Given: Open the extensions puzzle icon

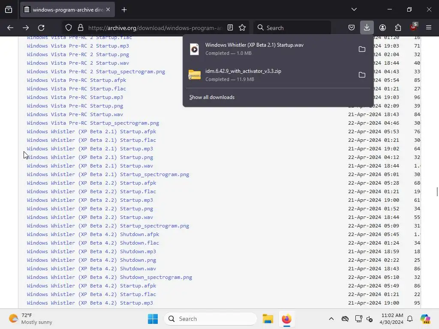Looking at the screenshot, I should pyautogui.click(x=398, y=28).
